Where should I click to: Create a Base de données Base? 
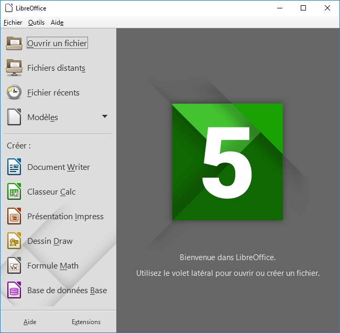point(67,291)
